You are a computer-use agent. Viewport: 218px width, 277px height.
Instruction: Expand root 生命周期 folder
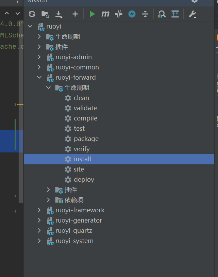39,36
